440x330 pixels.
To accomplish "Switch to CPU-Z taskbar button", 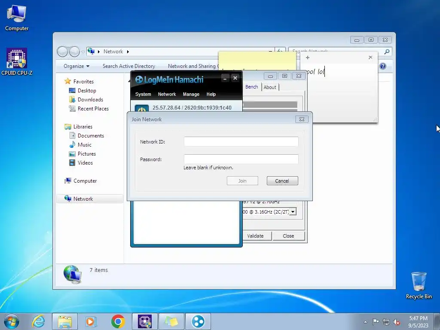I will point(144,321).
